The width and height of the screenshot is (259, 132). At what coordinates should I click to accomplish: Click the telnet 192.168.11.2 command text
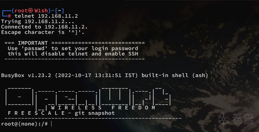46,16
